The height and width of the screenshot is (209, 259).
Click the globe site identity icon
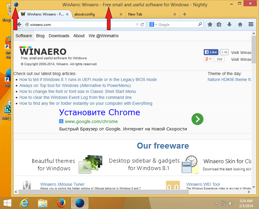point(27,24)
